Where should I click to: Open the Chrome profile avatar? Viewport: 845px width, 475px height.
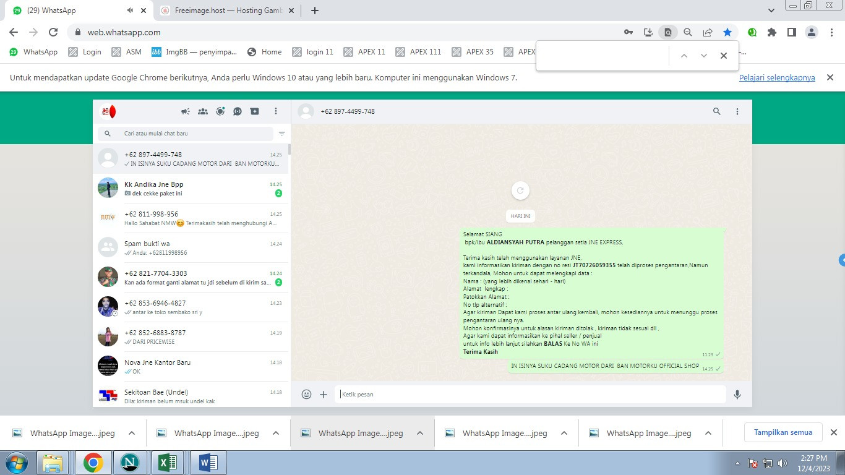812,32
